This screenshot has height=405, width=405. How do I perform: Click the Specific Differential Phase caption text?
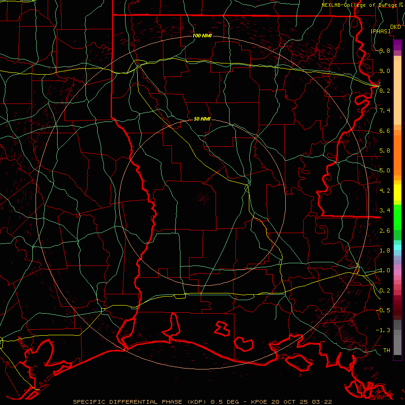(202, 402)
